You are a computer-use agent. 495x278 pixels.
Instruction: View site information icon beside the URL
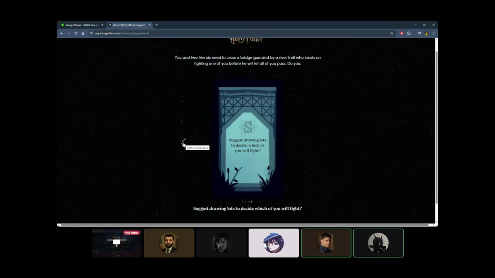pos(91,33)
